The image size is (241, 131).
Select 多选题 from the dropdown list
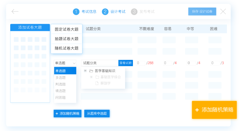[61, 77]
